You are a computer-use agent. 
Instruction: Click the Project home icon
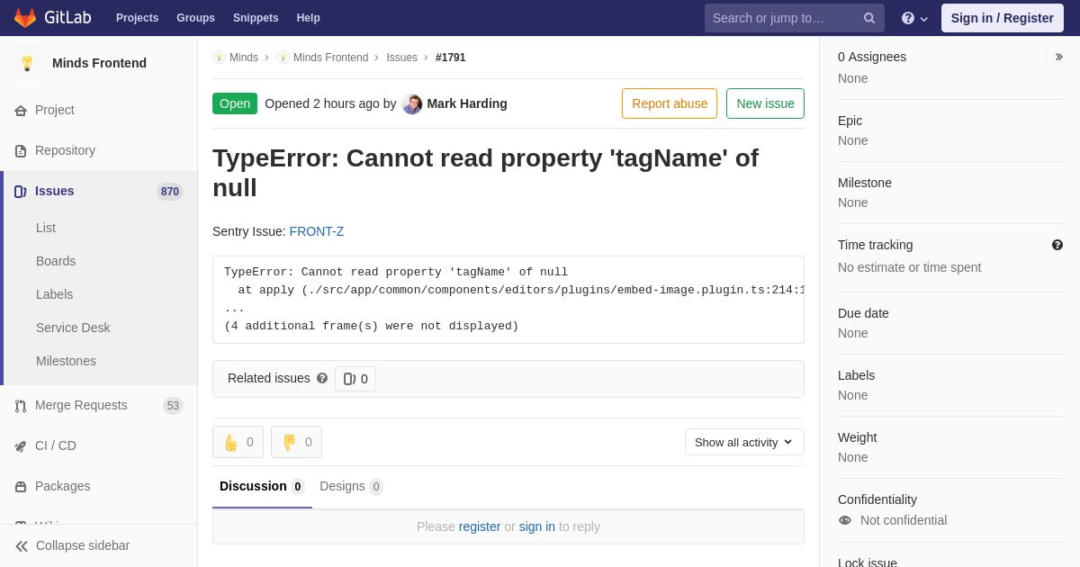[21, 111]
